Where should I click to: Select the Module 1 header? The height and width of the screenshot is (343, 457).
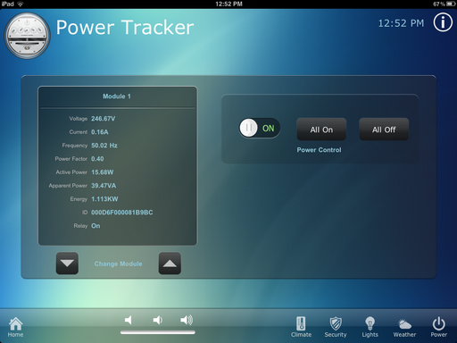[117, 96]
